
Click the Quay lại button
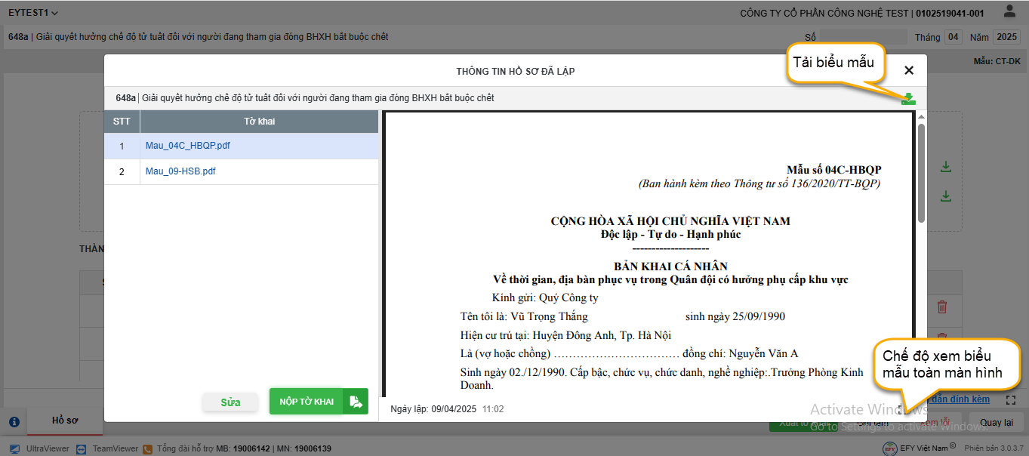click(996, 422)
